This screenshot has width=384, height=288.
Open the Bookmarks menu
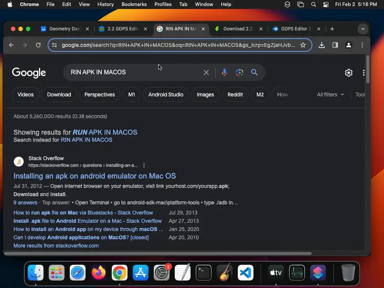[134, 4]
